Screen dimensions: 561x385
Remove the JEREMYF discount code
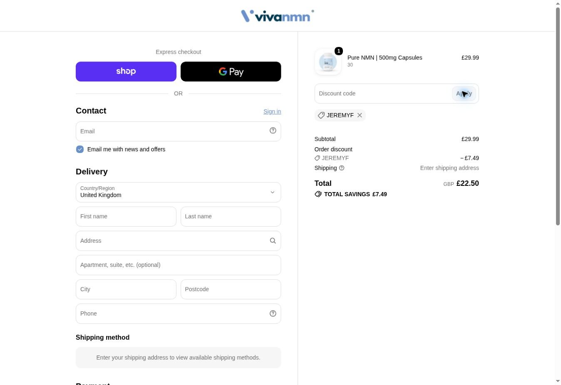(360, 115)
